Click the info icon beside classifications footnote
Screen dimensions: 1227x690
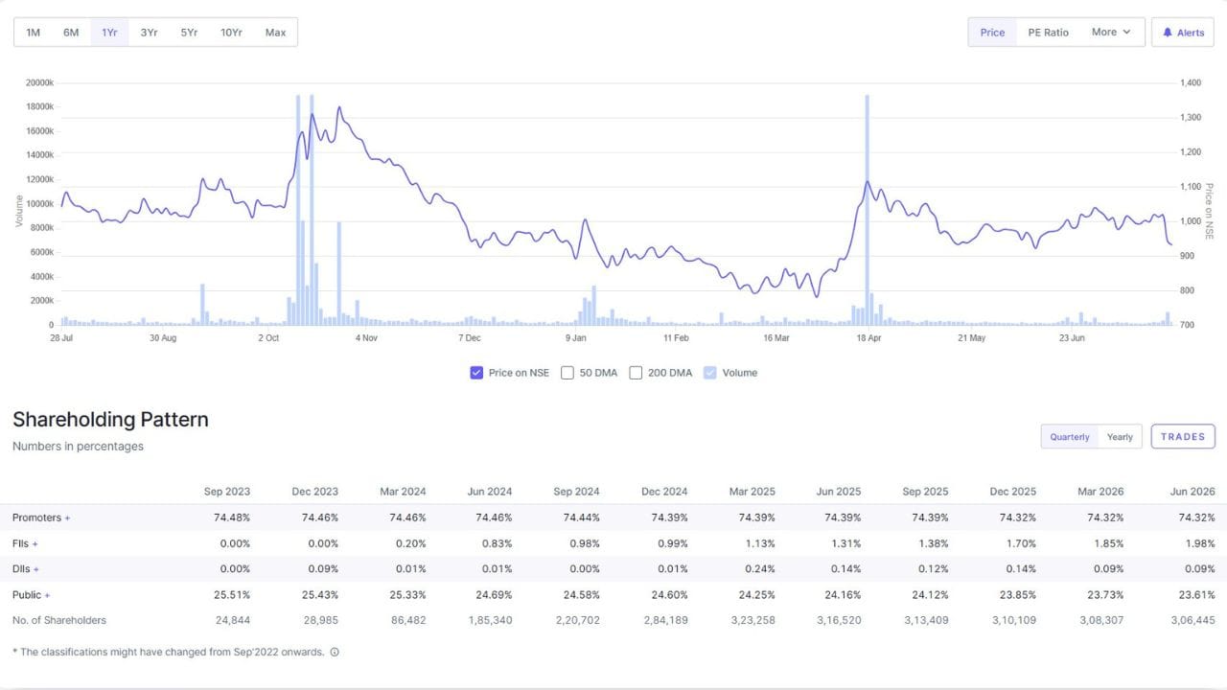tap(335, 652)
